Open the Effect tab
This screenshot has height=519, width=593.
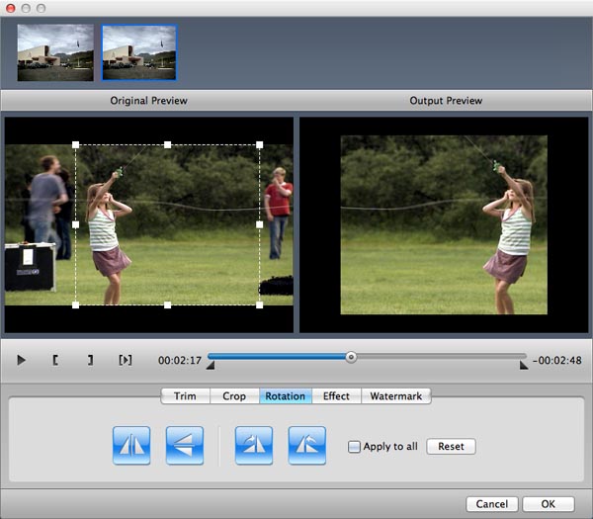click(x=336, y=396)
